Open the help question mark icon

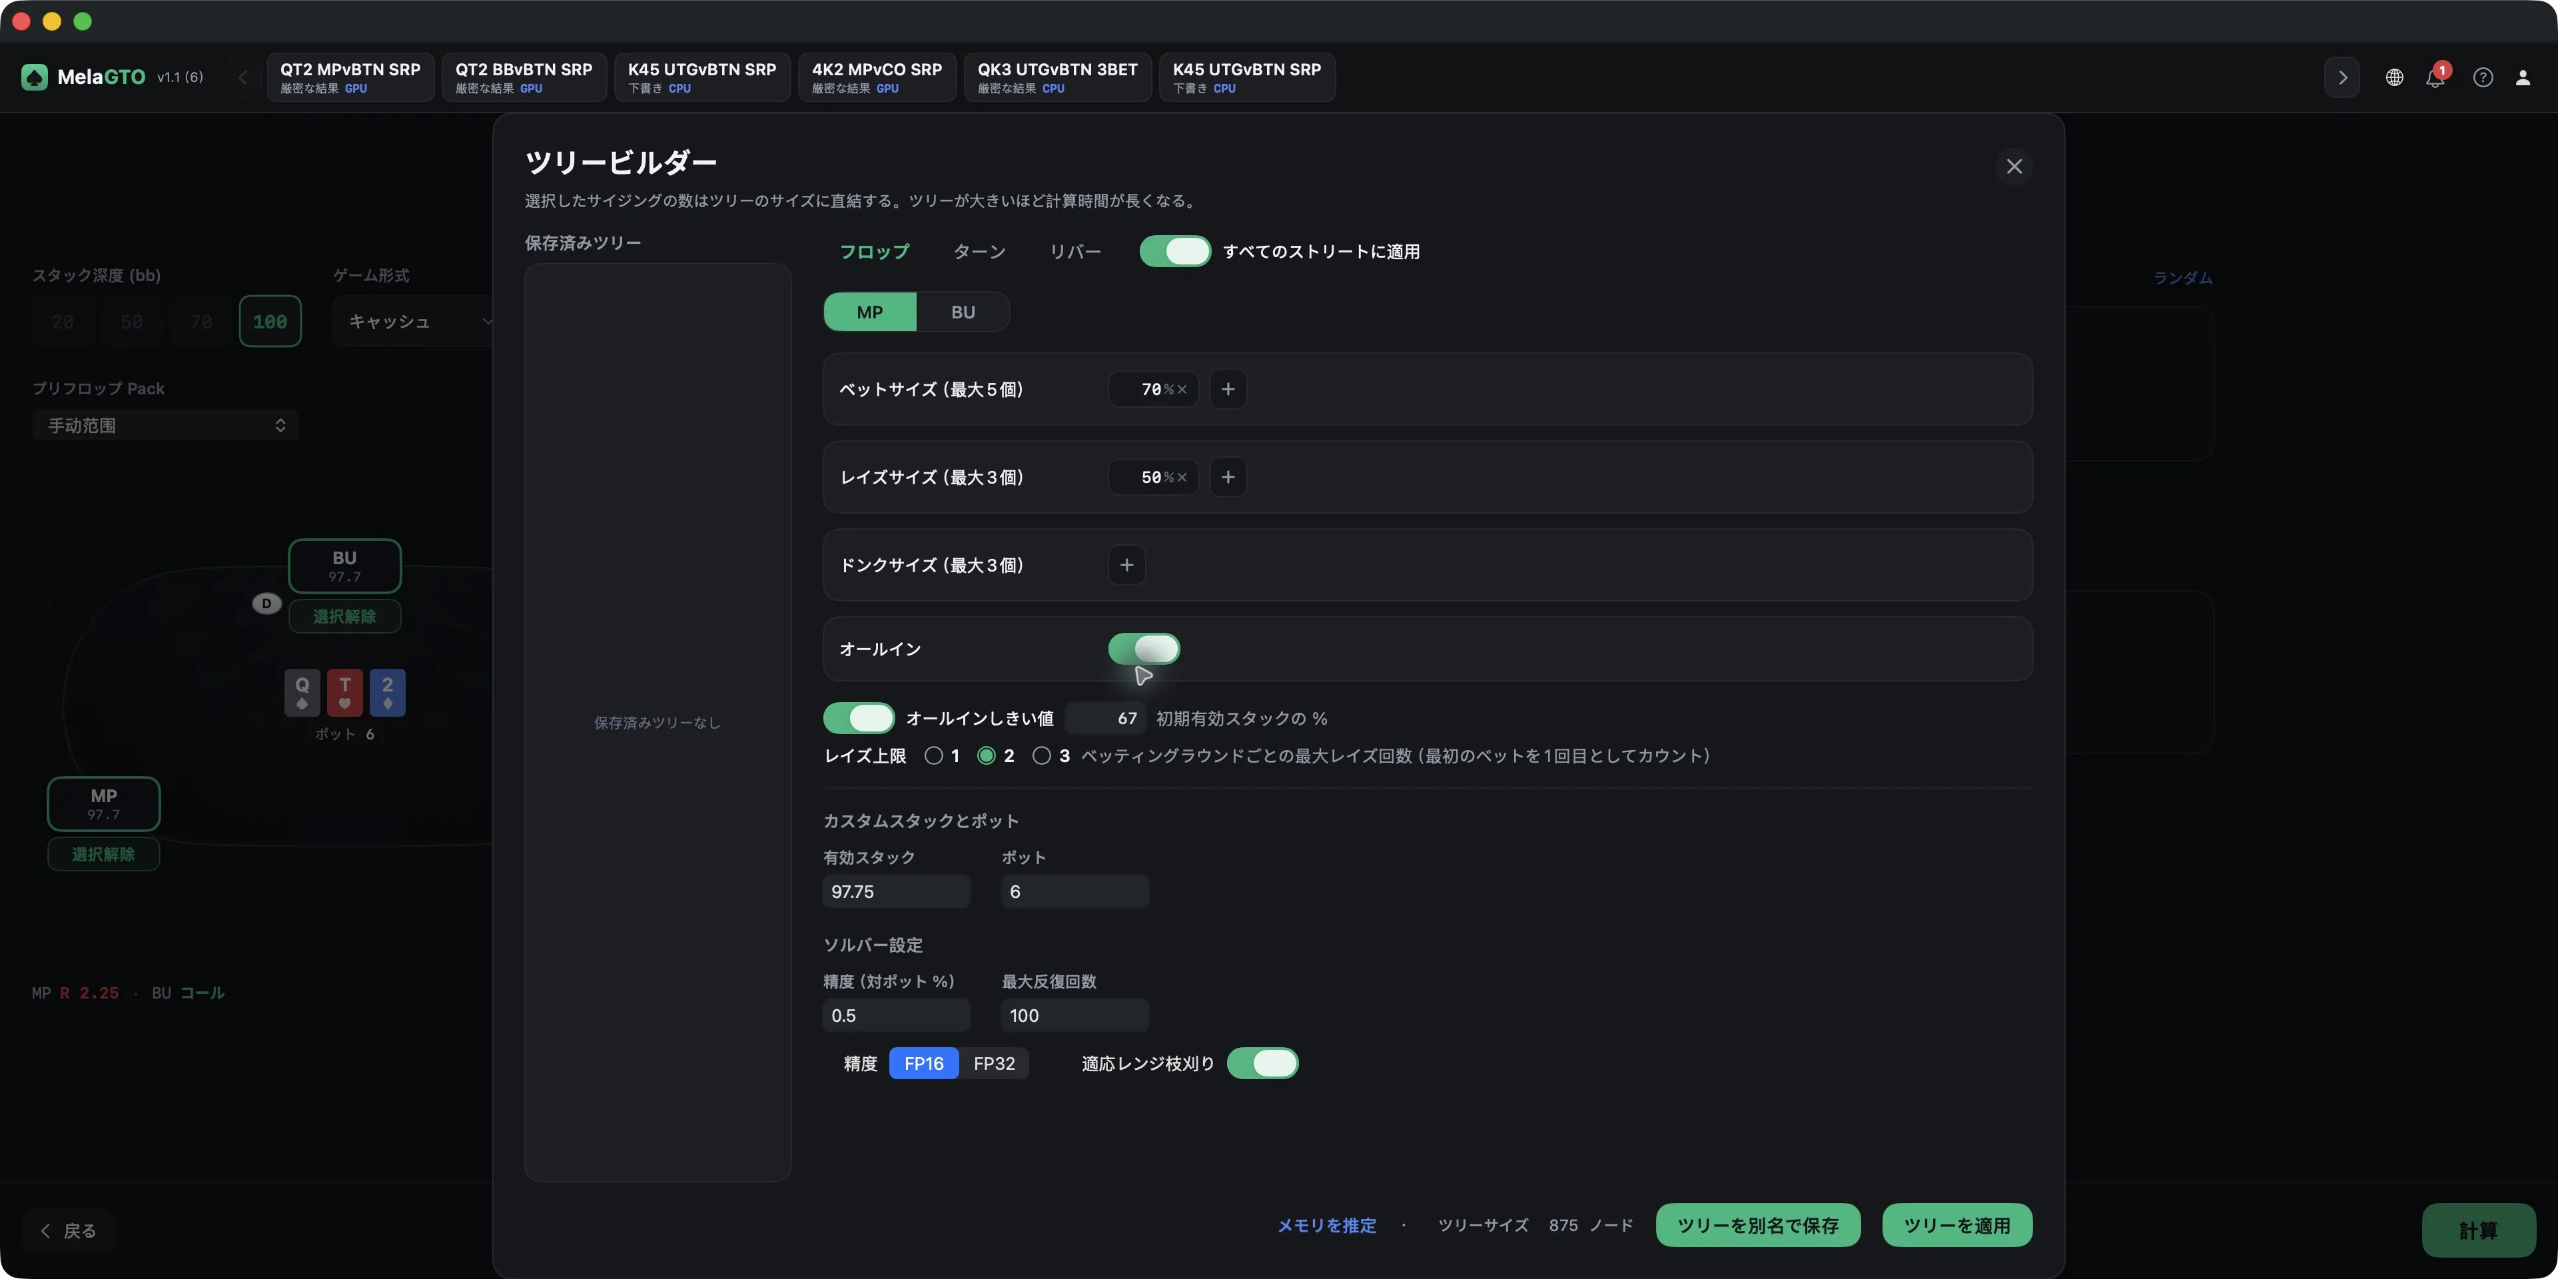click(2483, 77)
